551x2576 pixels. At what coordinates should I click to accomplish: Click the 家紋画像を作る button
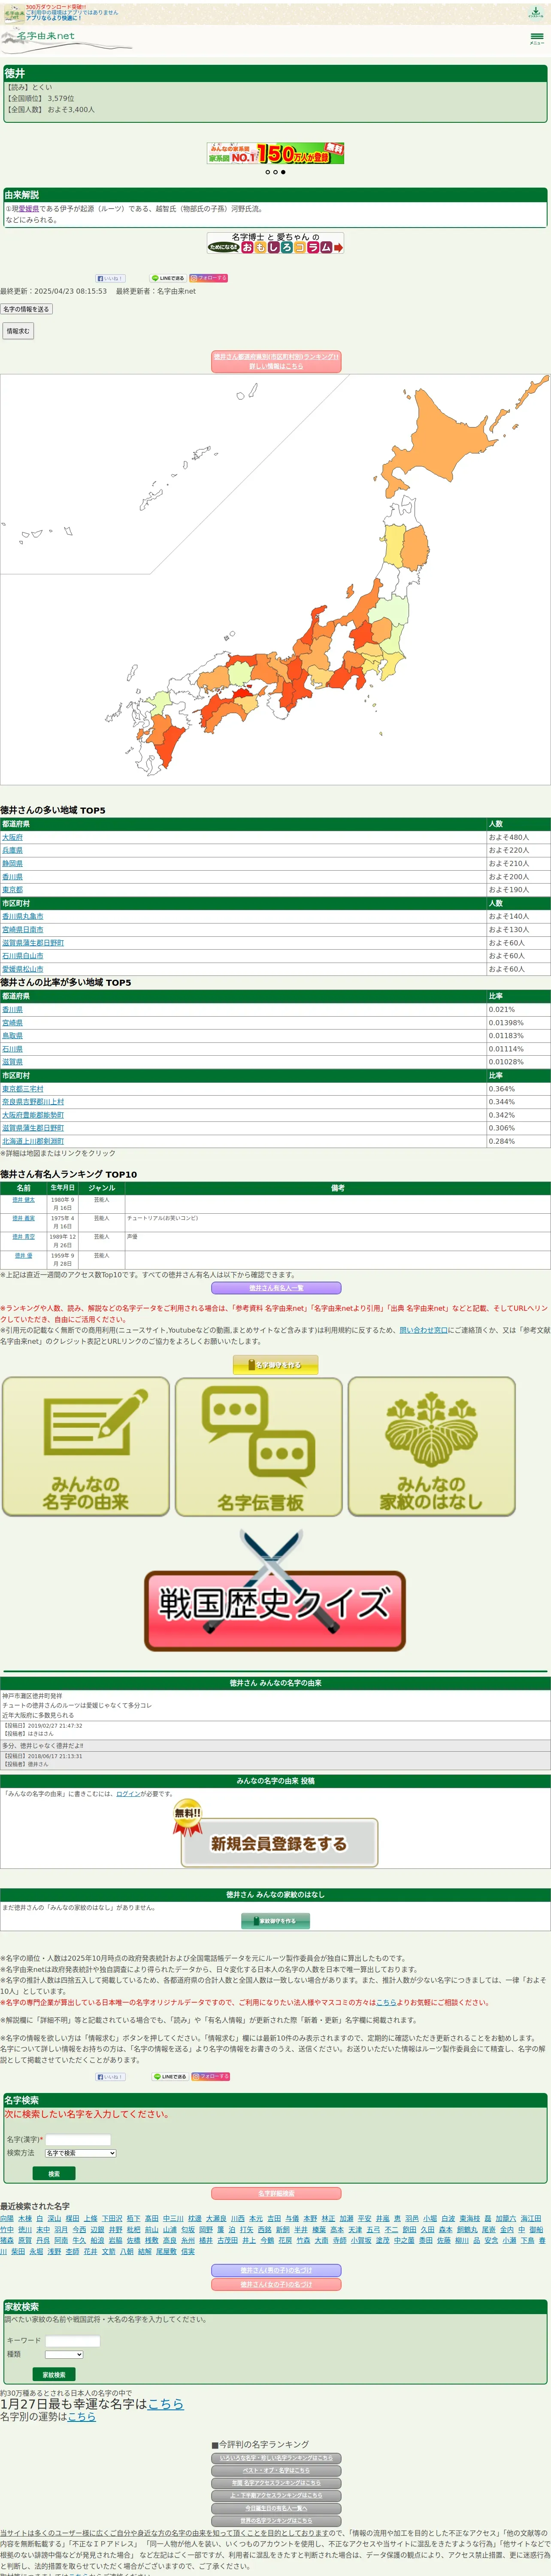tap(275, 1921)
